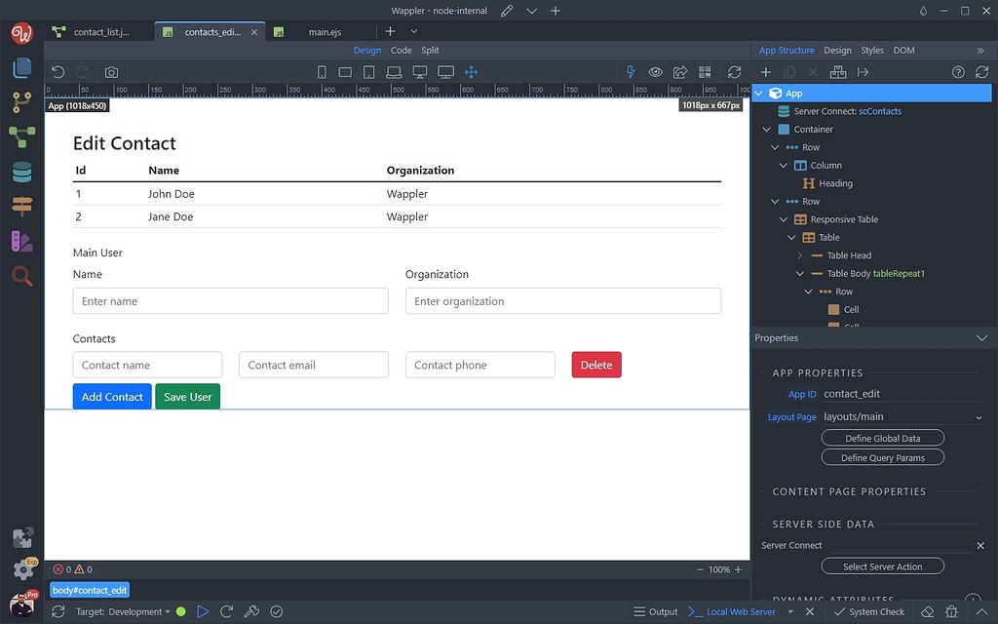Add a new element in App Structure

[x=765, y=71]
